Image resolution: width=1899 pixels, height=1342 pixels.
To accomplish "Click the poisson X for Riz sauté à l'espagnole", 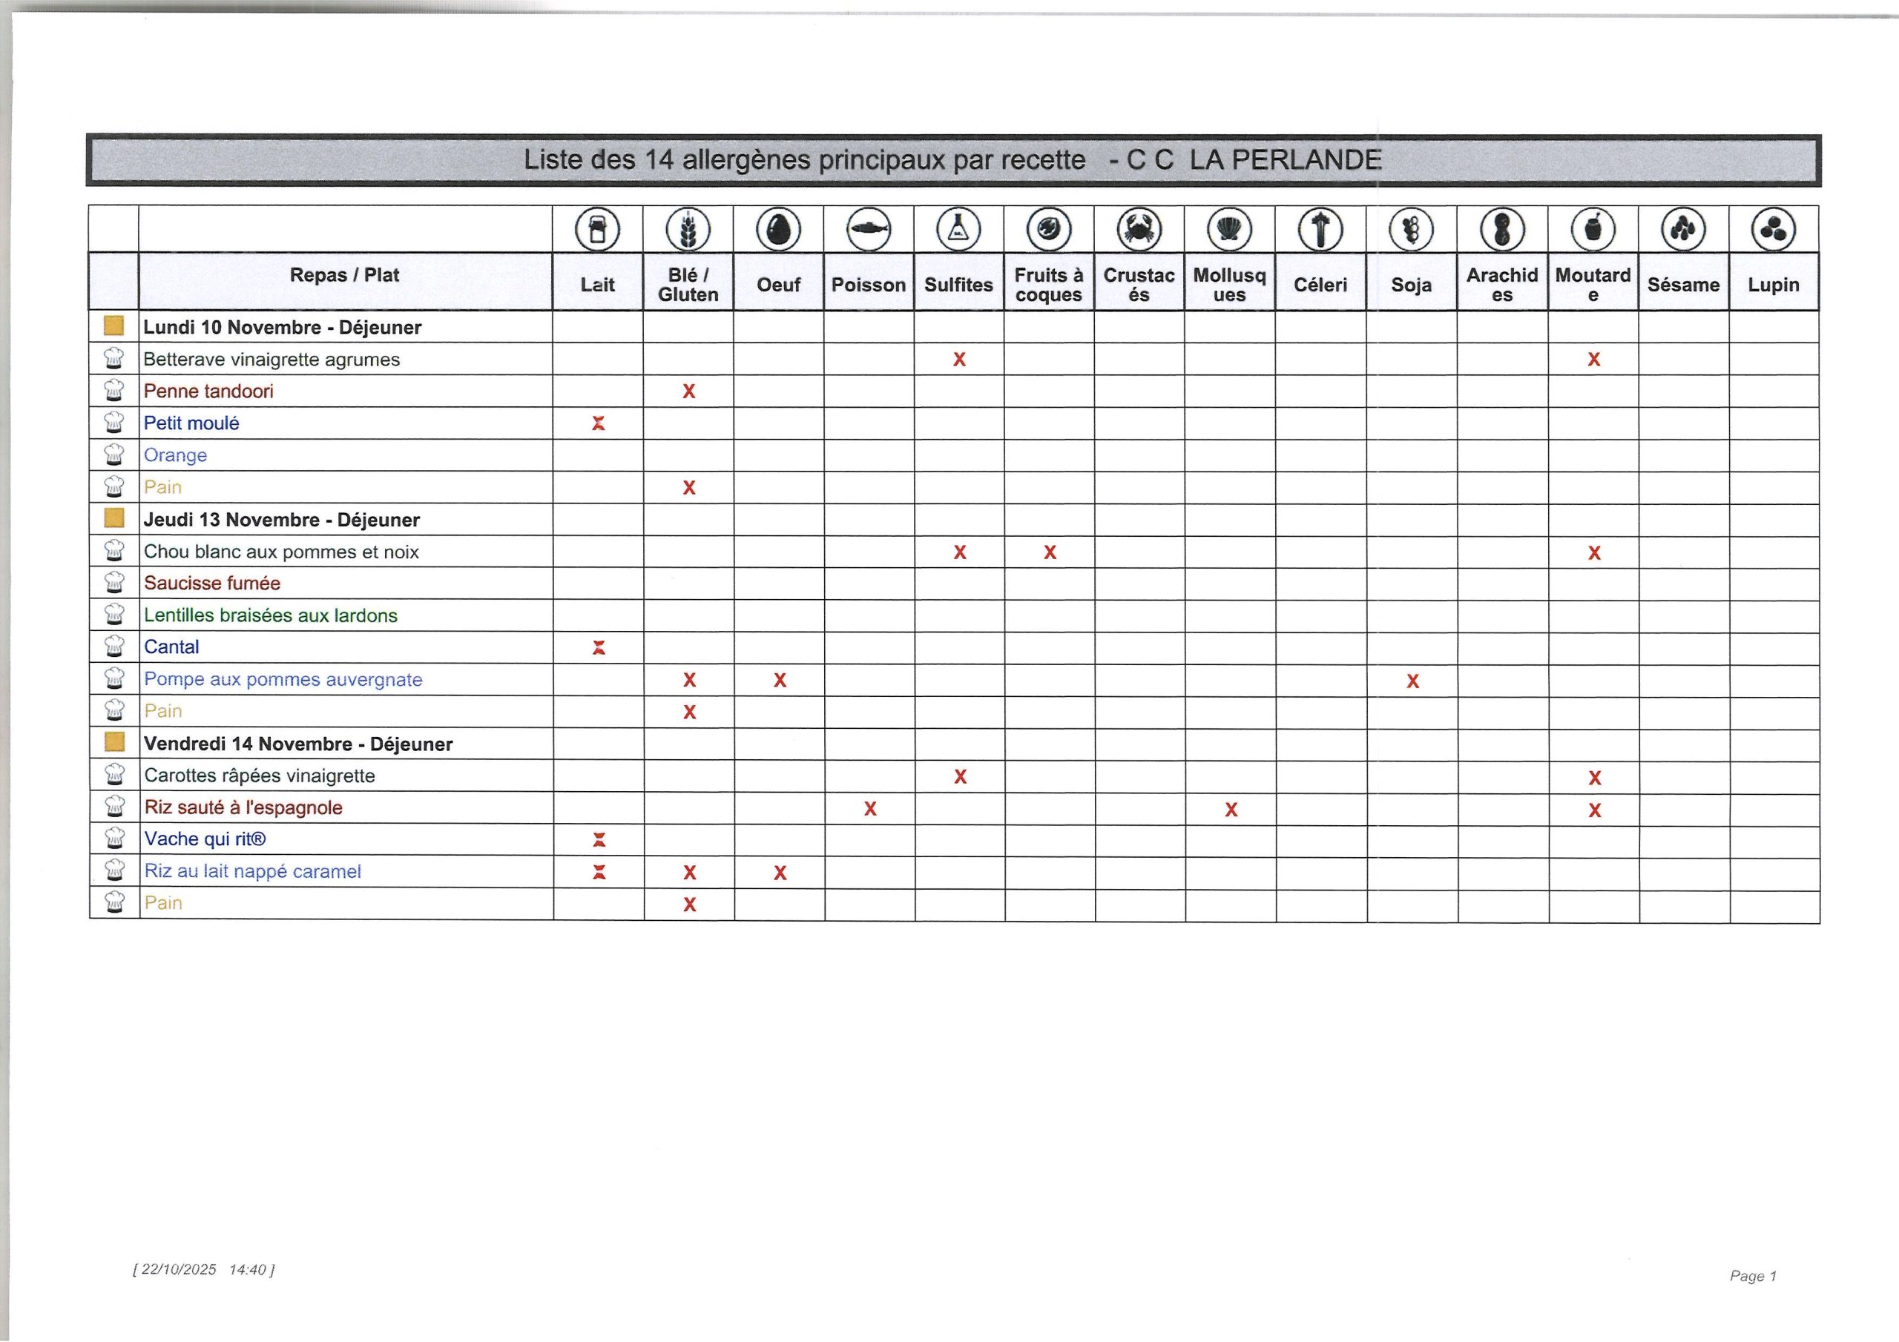I will coord(870,810).
